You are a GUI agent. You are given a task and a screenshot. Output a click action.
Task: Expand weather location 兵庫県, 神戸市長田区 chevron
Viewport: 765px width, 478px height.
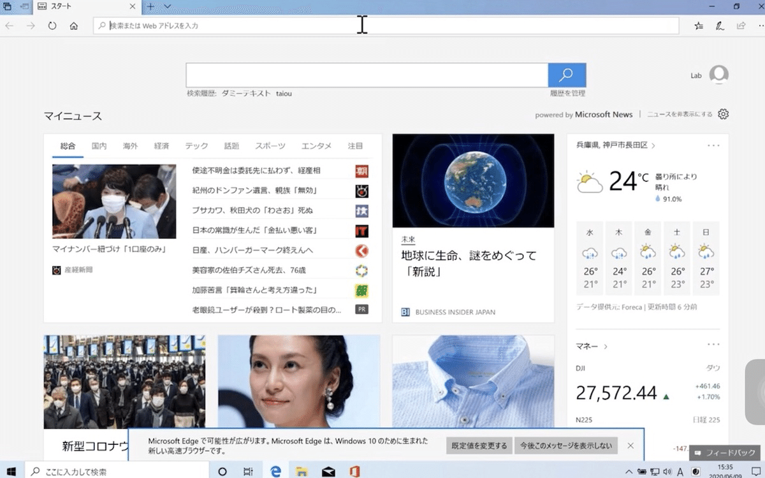653,145
